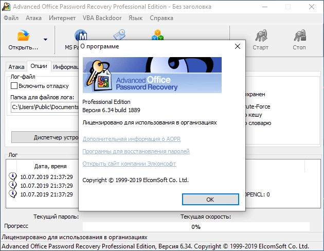Minimize the main application window

265,7
